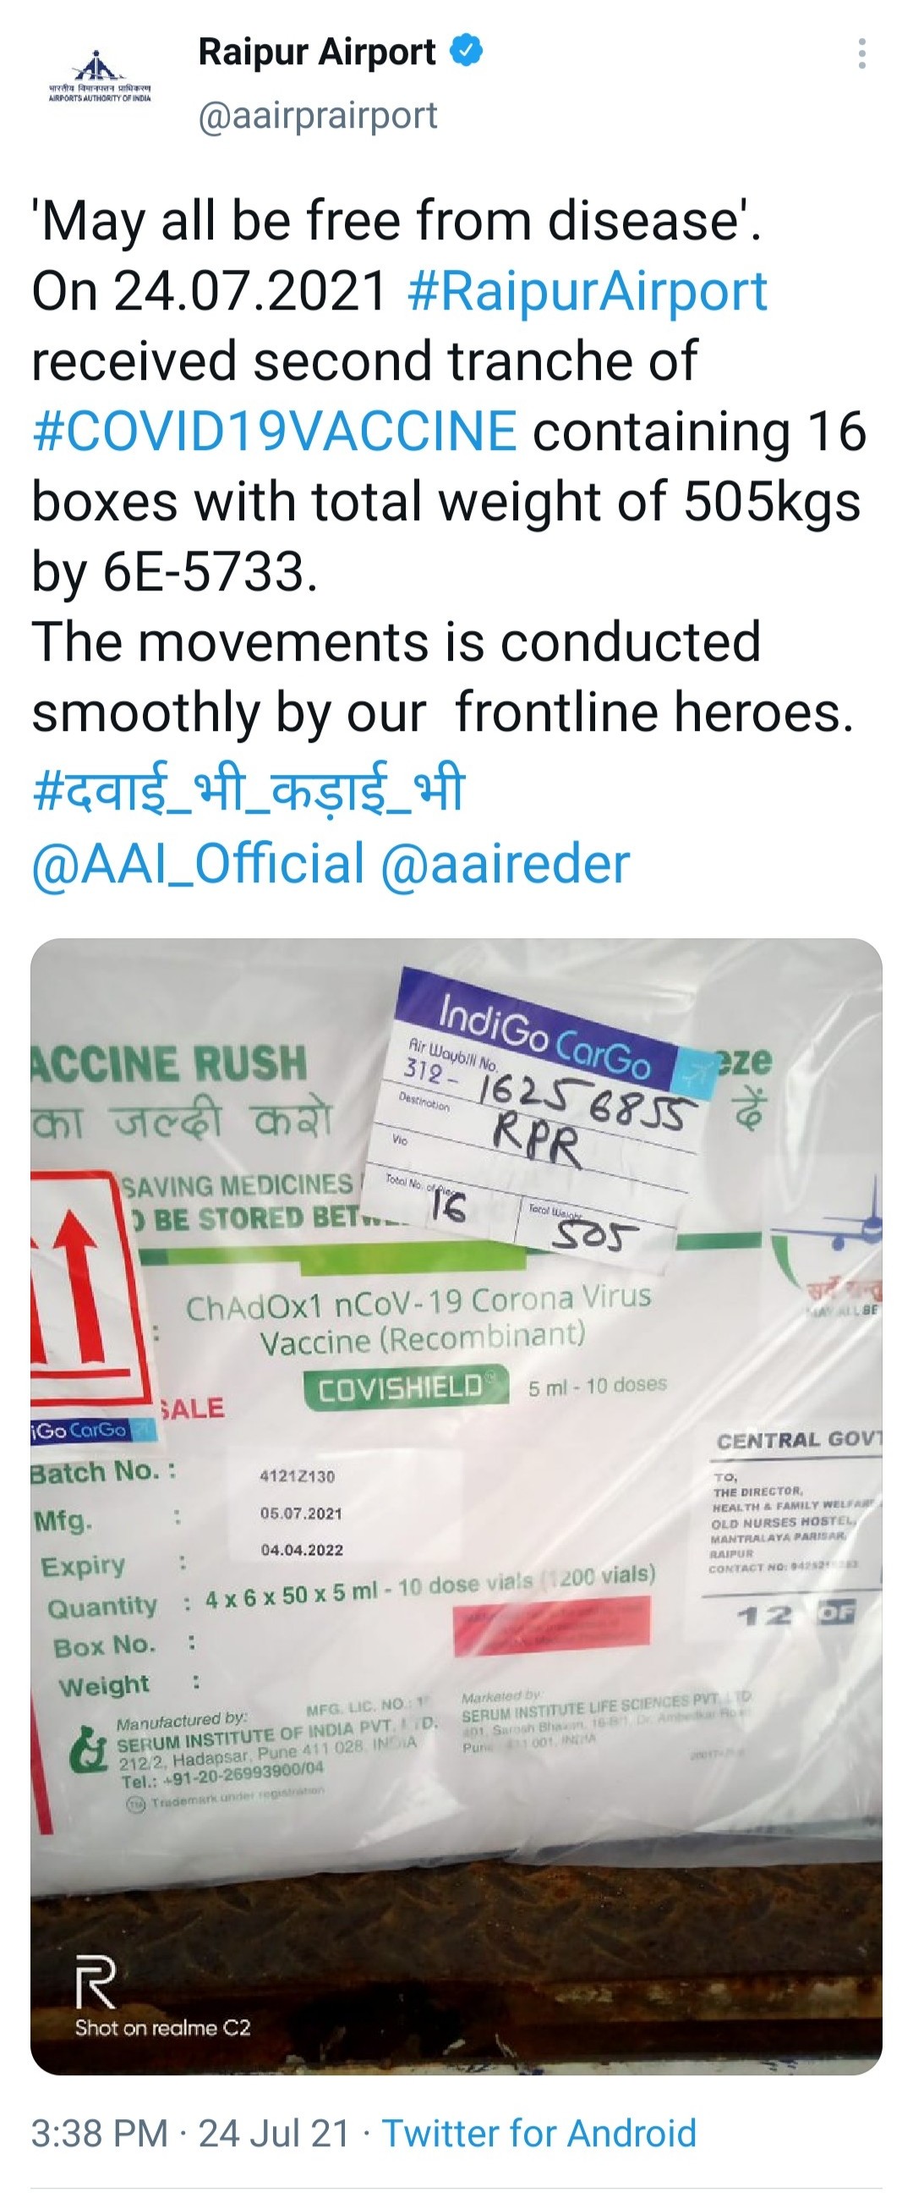Screen dimensions: 913x2203
Task: Open the Twitter for Android source link
Action: (539, 2133)
